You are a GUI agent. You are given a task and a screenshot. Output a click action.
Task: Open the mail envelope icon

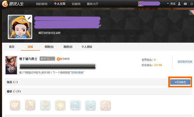click(185, 4)
